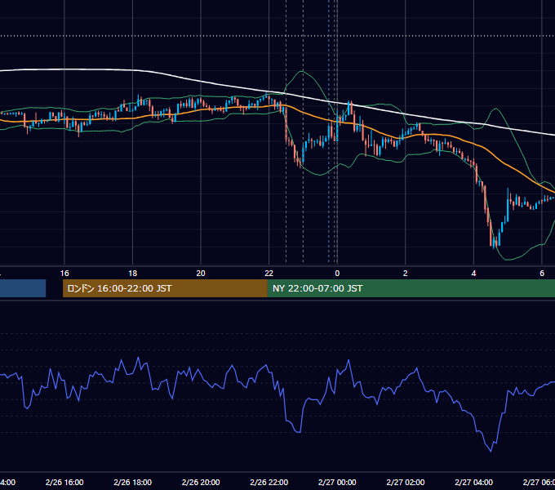Click the 2/26 22:00 time label
This screenshot has height=490, width=555.
click(x=269, y=482)
